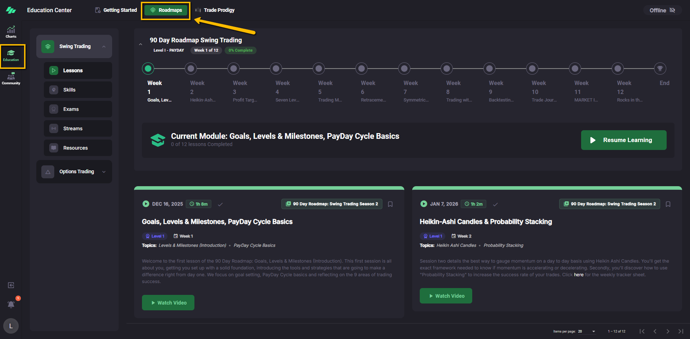Click the End trophy icon on roadmap
The width and height of the screenshot is (690, 339).
(x=660, y=68)
